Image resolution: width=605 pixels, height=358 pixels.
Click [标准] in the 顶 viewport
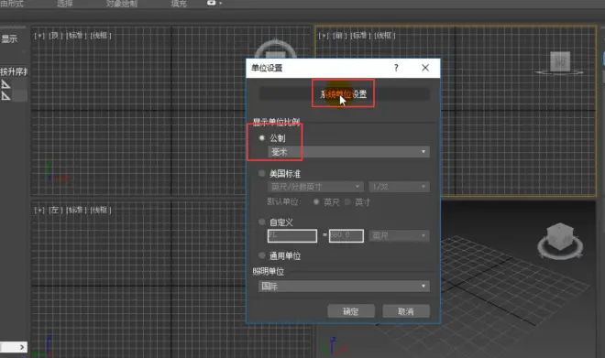click(76, 36)
